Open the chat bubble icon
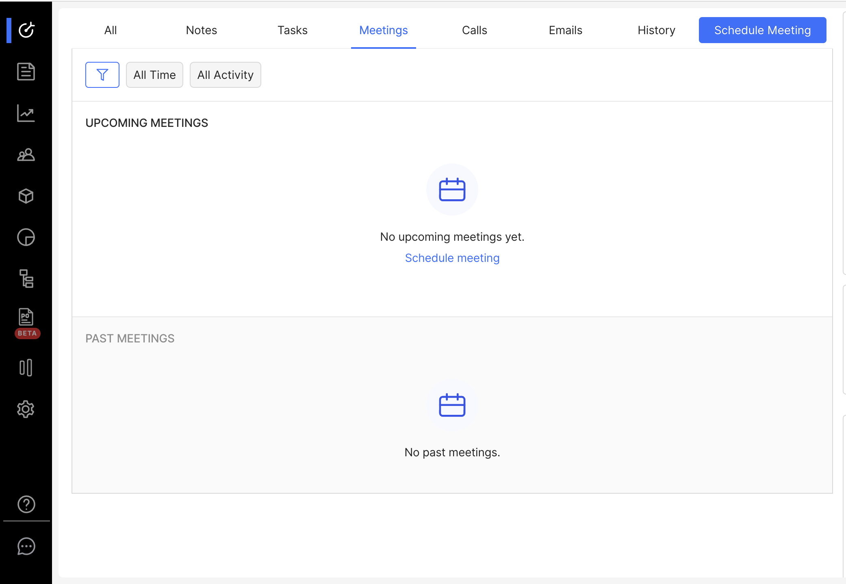Screen dimensions: 846x584 [x=26, y=546]
